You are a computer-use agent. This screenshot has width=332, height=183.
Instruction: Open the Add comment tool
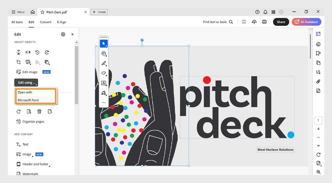[104, 54]
